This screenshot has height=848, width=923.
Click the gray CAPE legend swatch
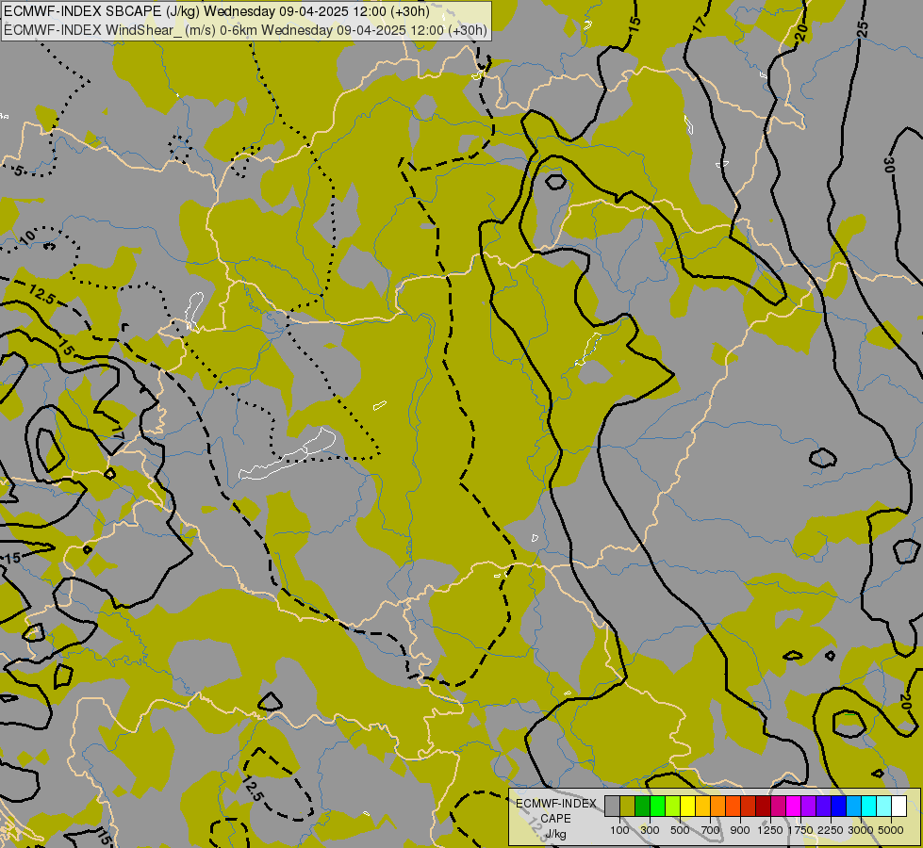click(x=612, y=806)
